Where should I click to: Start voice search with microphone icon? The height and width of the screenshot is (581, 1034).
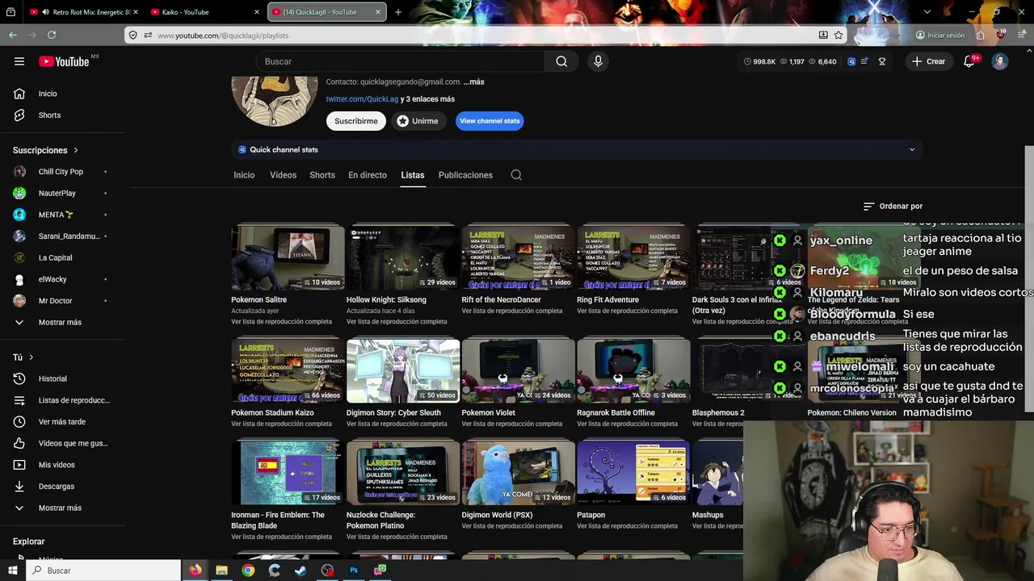(598, 61)
